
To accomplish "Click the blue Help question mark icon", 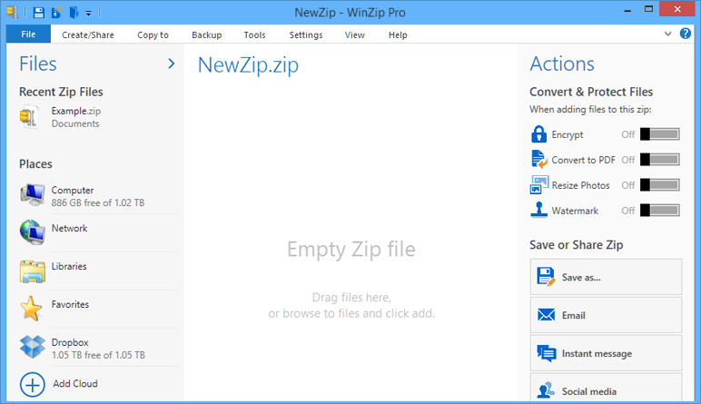I will point(686,34).
